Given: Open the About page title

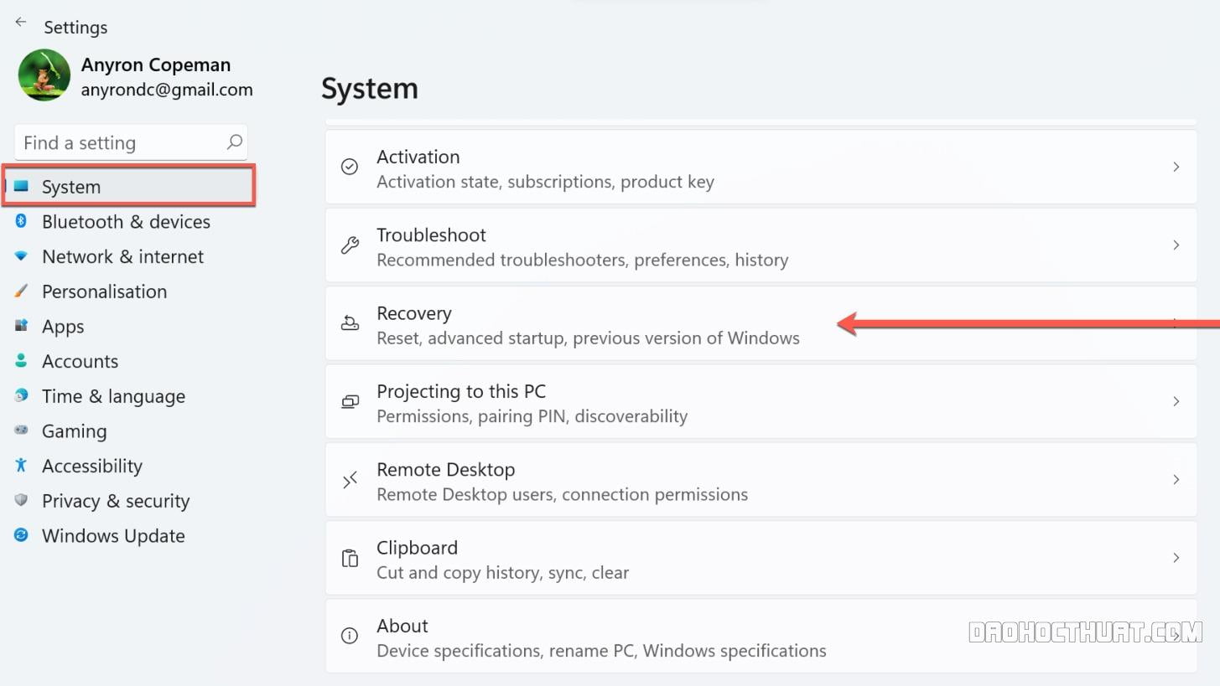Looking at the screenshot, I should coord(402,626).
